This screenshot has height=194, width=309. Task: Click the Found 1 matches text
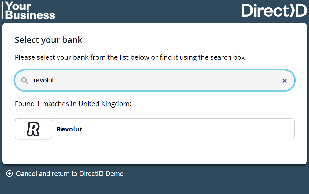click(x=73, y=104)
